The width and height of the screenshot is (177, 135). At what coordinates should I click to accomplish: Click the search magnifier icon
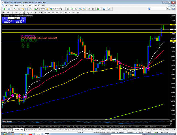point(170,9)
